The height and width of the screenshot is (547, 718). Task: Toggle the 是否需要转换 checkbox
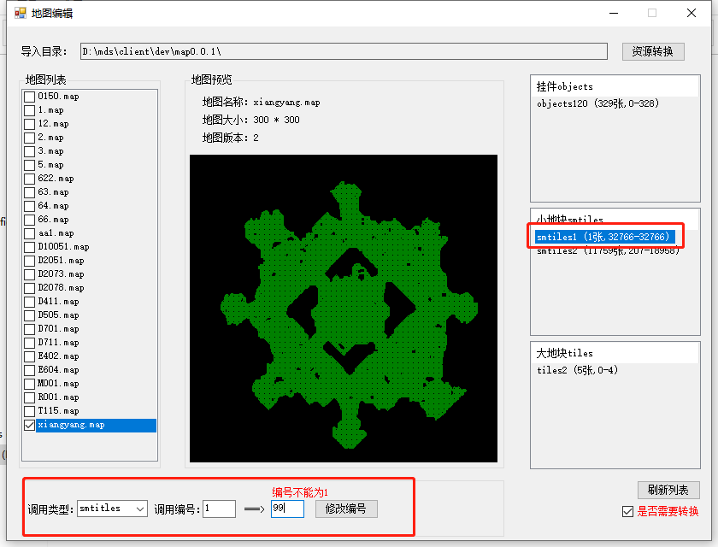pos(628,512)
